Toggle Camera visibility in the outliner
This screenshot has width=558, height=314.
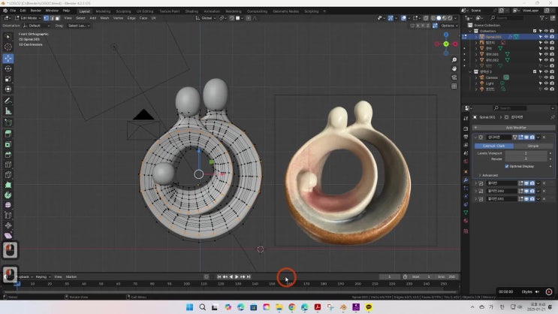545,77
